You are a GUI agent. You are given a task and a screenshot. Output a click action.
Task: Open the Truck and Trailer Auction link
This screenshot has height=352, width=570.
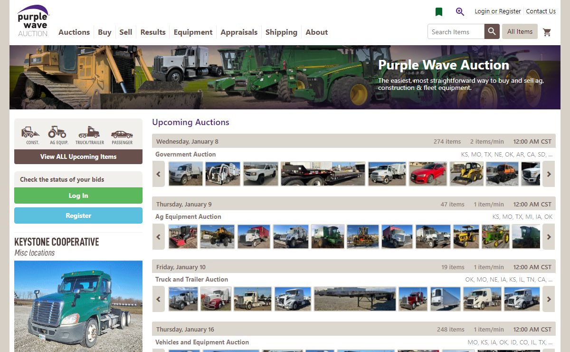tap(192, 279)
